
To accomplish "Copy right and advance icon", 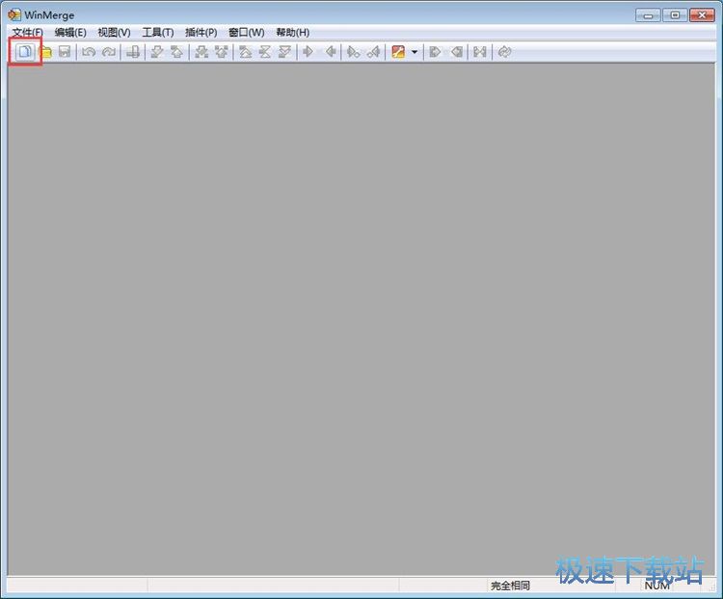I will click(x=353, y=52).
